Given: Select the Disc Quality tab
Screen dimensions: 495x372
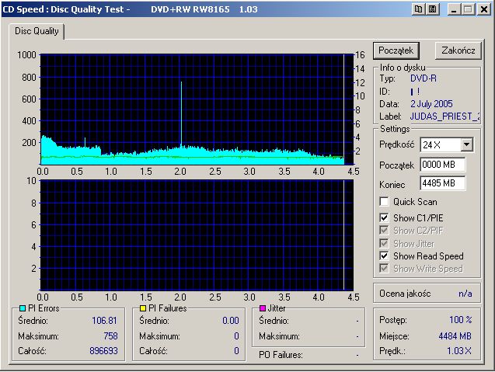Looking at the screenshot, I should (37, 31).
